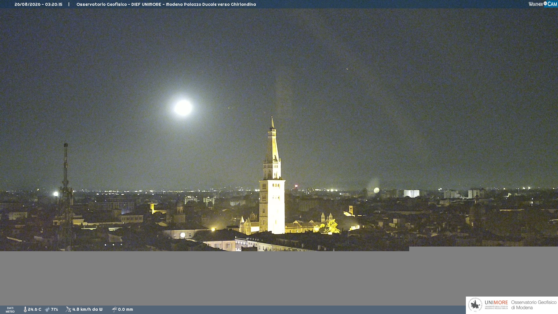
Task: Click the wind vane icon
Action: 68,309
